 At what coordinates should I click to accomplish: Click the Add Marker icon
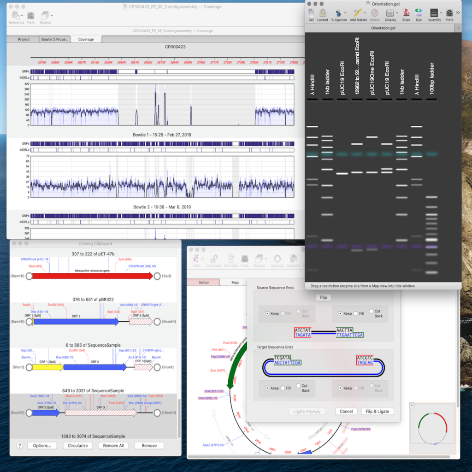[357, 13]
